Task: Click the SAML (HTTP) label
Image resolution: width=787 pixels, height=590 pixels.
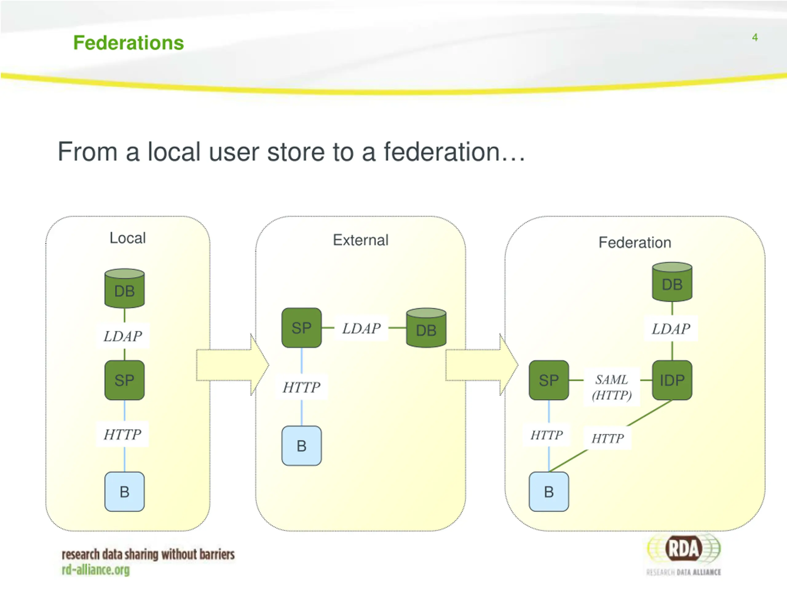Action: click(611, 387)
